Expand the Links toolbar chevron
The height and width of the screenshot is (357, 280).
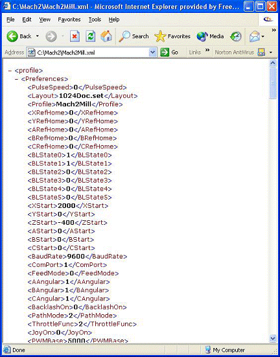(207, 50)
